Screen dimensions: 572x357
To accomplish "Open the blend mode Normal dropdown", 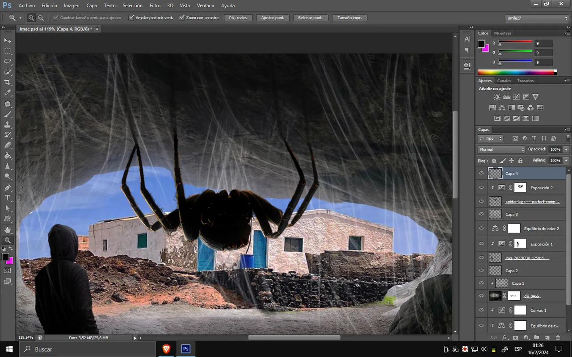I will pyautogui.click(x=501, y=149).
